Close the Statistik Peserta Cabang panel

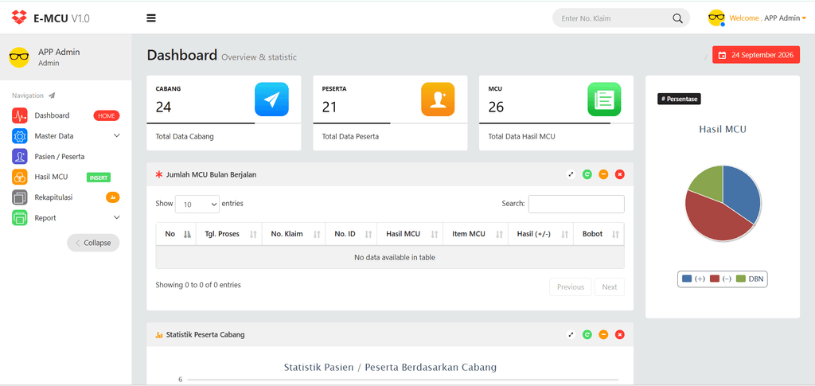pyautogui.click(x=619, y=334)
